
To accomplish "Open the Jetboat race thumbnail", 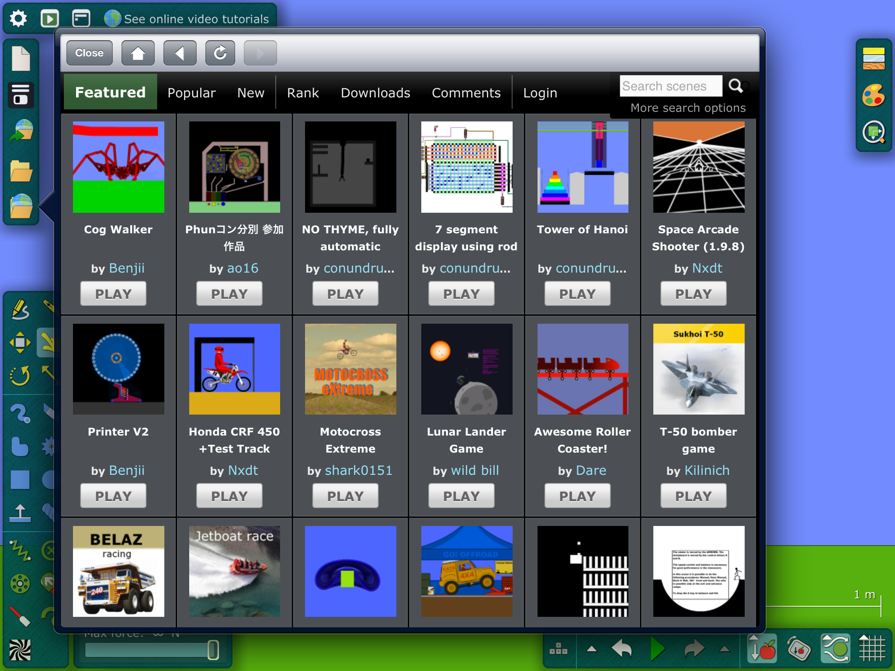I will [235, 571].
